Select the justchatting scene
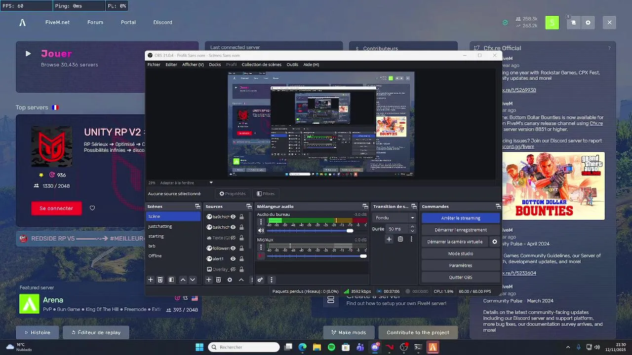Image resolution: width=632 pixels, height=355 pixels. pyautogui.click(x=173, y=226)
